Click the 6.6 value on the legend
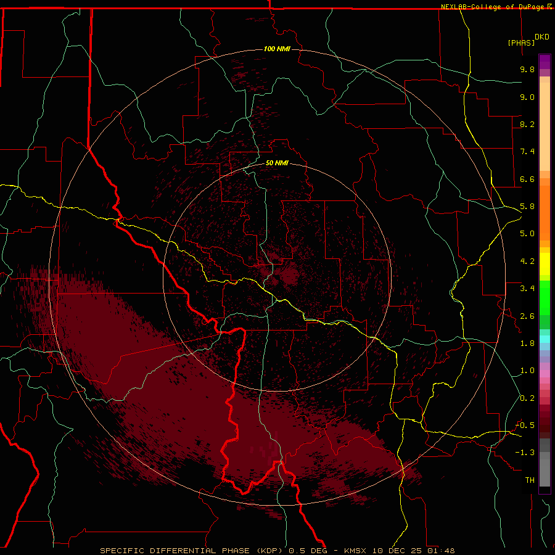555x555 pixels. coord(527,179)
